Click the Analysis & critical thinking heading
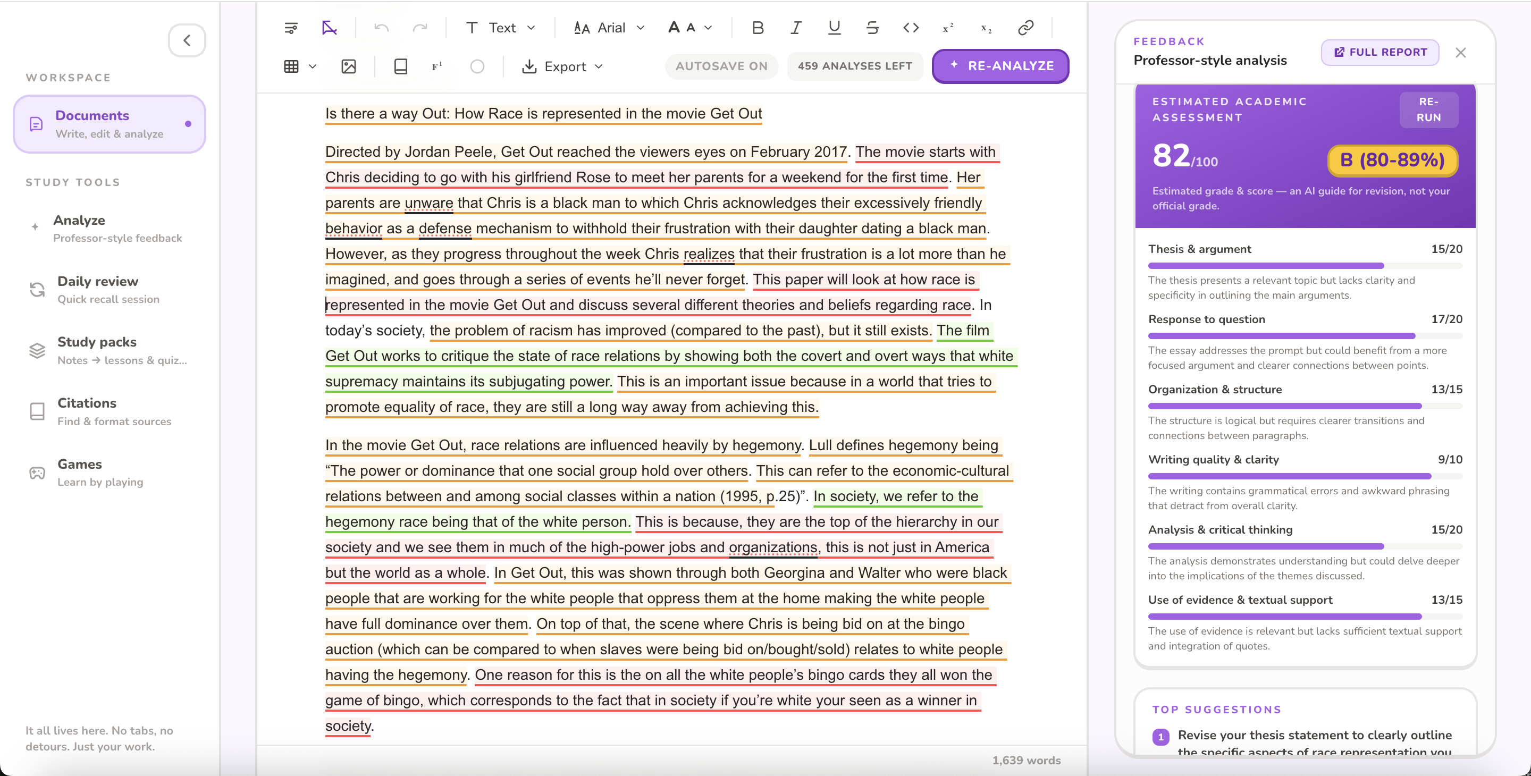 coord(1220,529)
